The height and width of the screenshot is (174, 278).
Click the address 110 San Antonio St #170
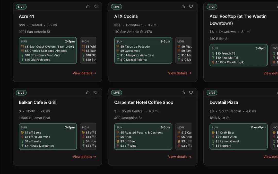click(133, 32)
